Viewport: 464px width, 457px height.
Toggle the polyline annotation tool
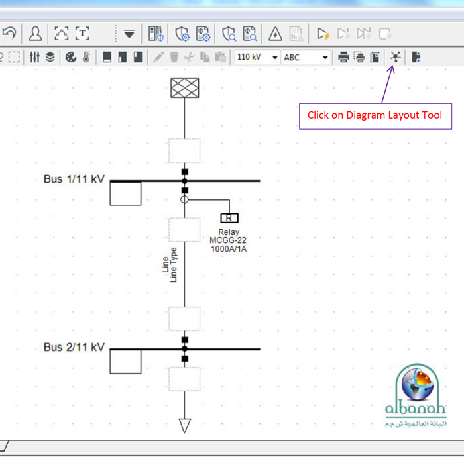(x=61, y=33)
